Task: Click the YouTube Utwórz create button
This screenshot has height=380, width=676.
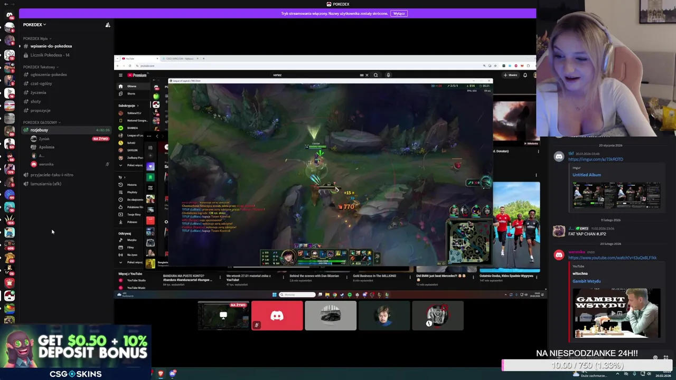Action: pos(510,75)
